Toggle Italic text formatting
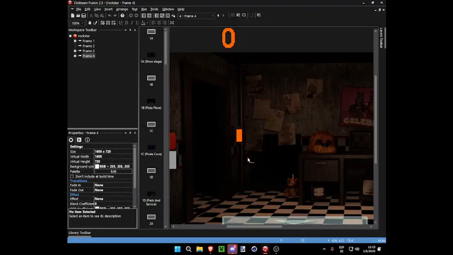453x255 pixels. click(132, 23)
